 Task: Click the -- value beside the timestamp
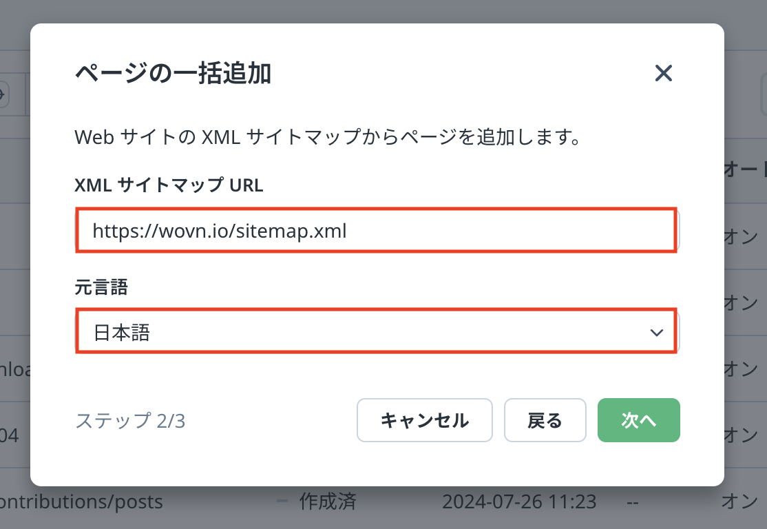point(633,502)
